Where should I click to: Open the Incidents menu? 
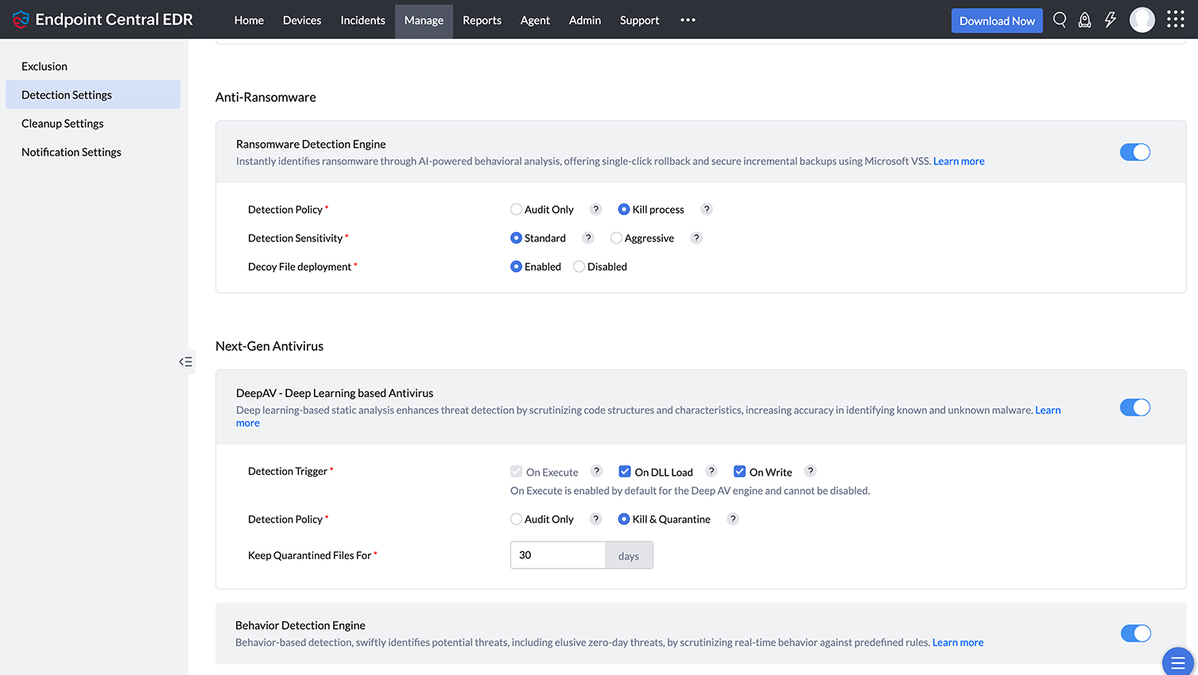(x=363, y=20)
